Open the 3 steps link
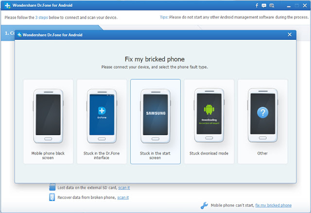 point(41,17)
